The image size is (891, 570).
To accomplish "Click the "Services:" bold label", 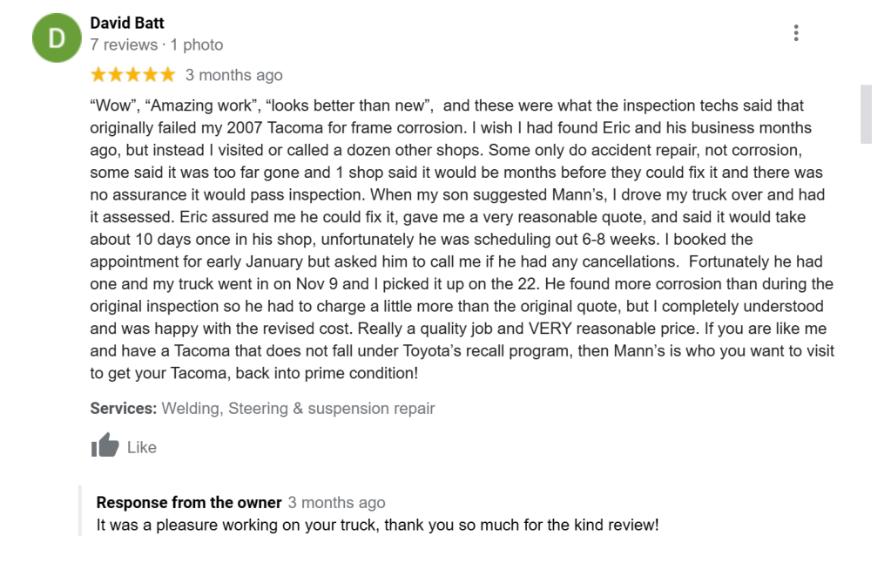I will (124, 408).
